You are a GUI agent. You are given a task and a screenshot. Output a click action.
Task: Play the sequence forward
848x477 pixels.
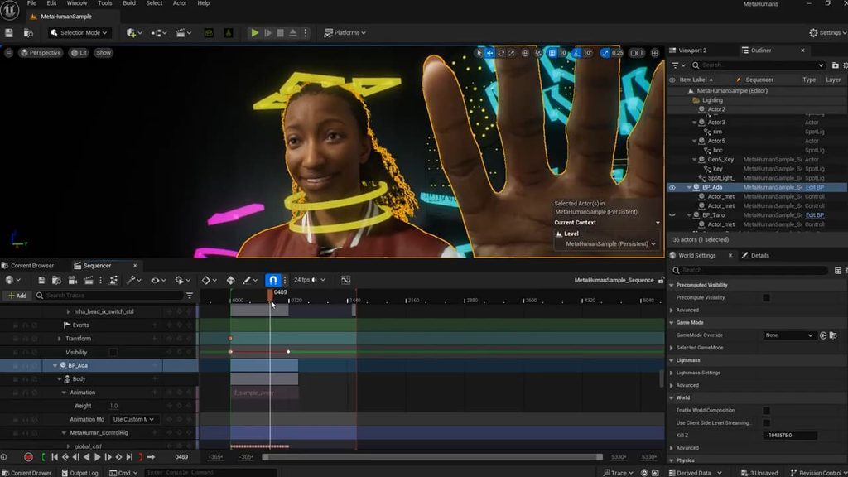pos(98,457)
